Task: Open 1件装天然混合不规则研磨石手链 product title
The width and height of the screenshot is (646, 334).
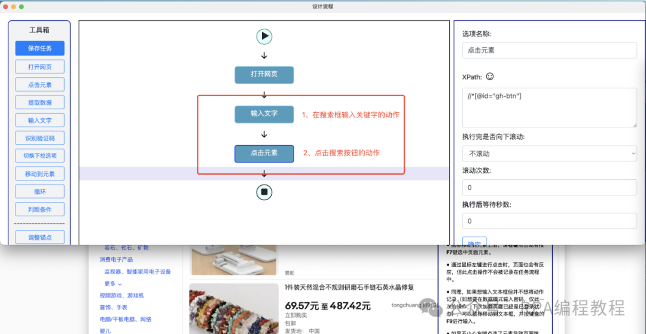Action: (349, 287)
